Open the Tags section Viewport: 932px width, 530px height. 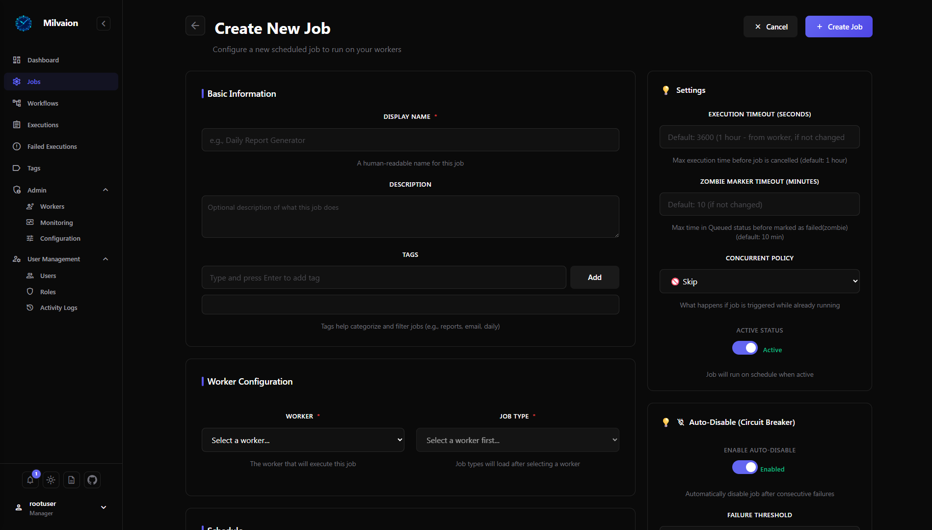34,168
